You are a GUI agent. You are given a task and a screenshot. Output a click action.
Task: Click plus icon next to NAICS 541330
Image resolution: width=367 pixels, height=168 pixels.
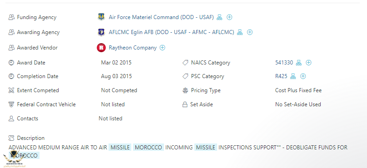[309, 63]
